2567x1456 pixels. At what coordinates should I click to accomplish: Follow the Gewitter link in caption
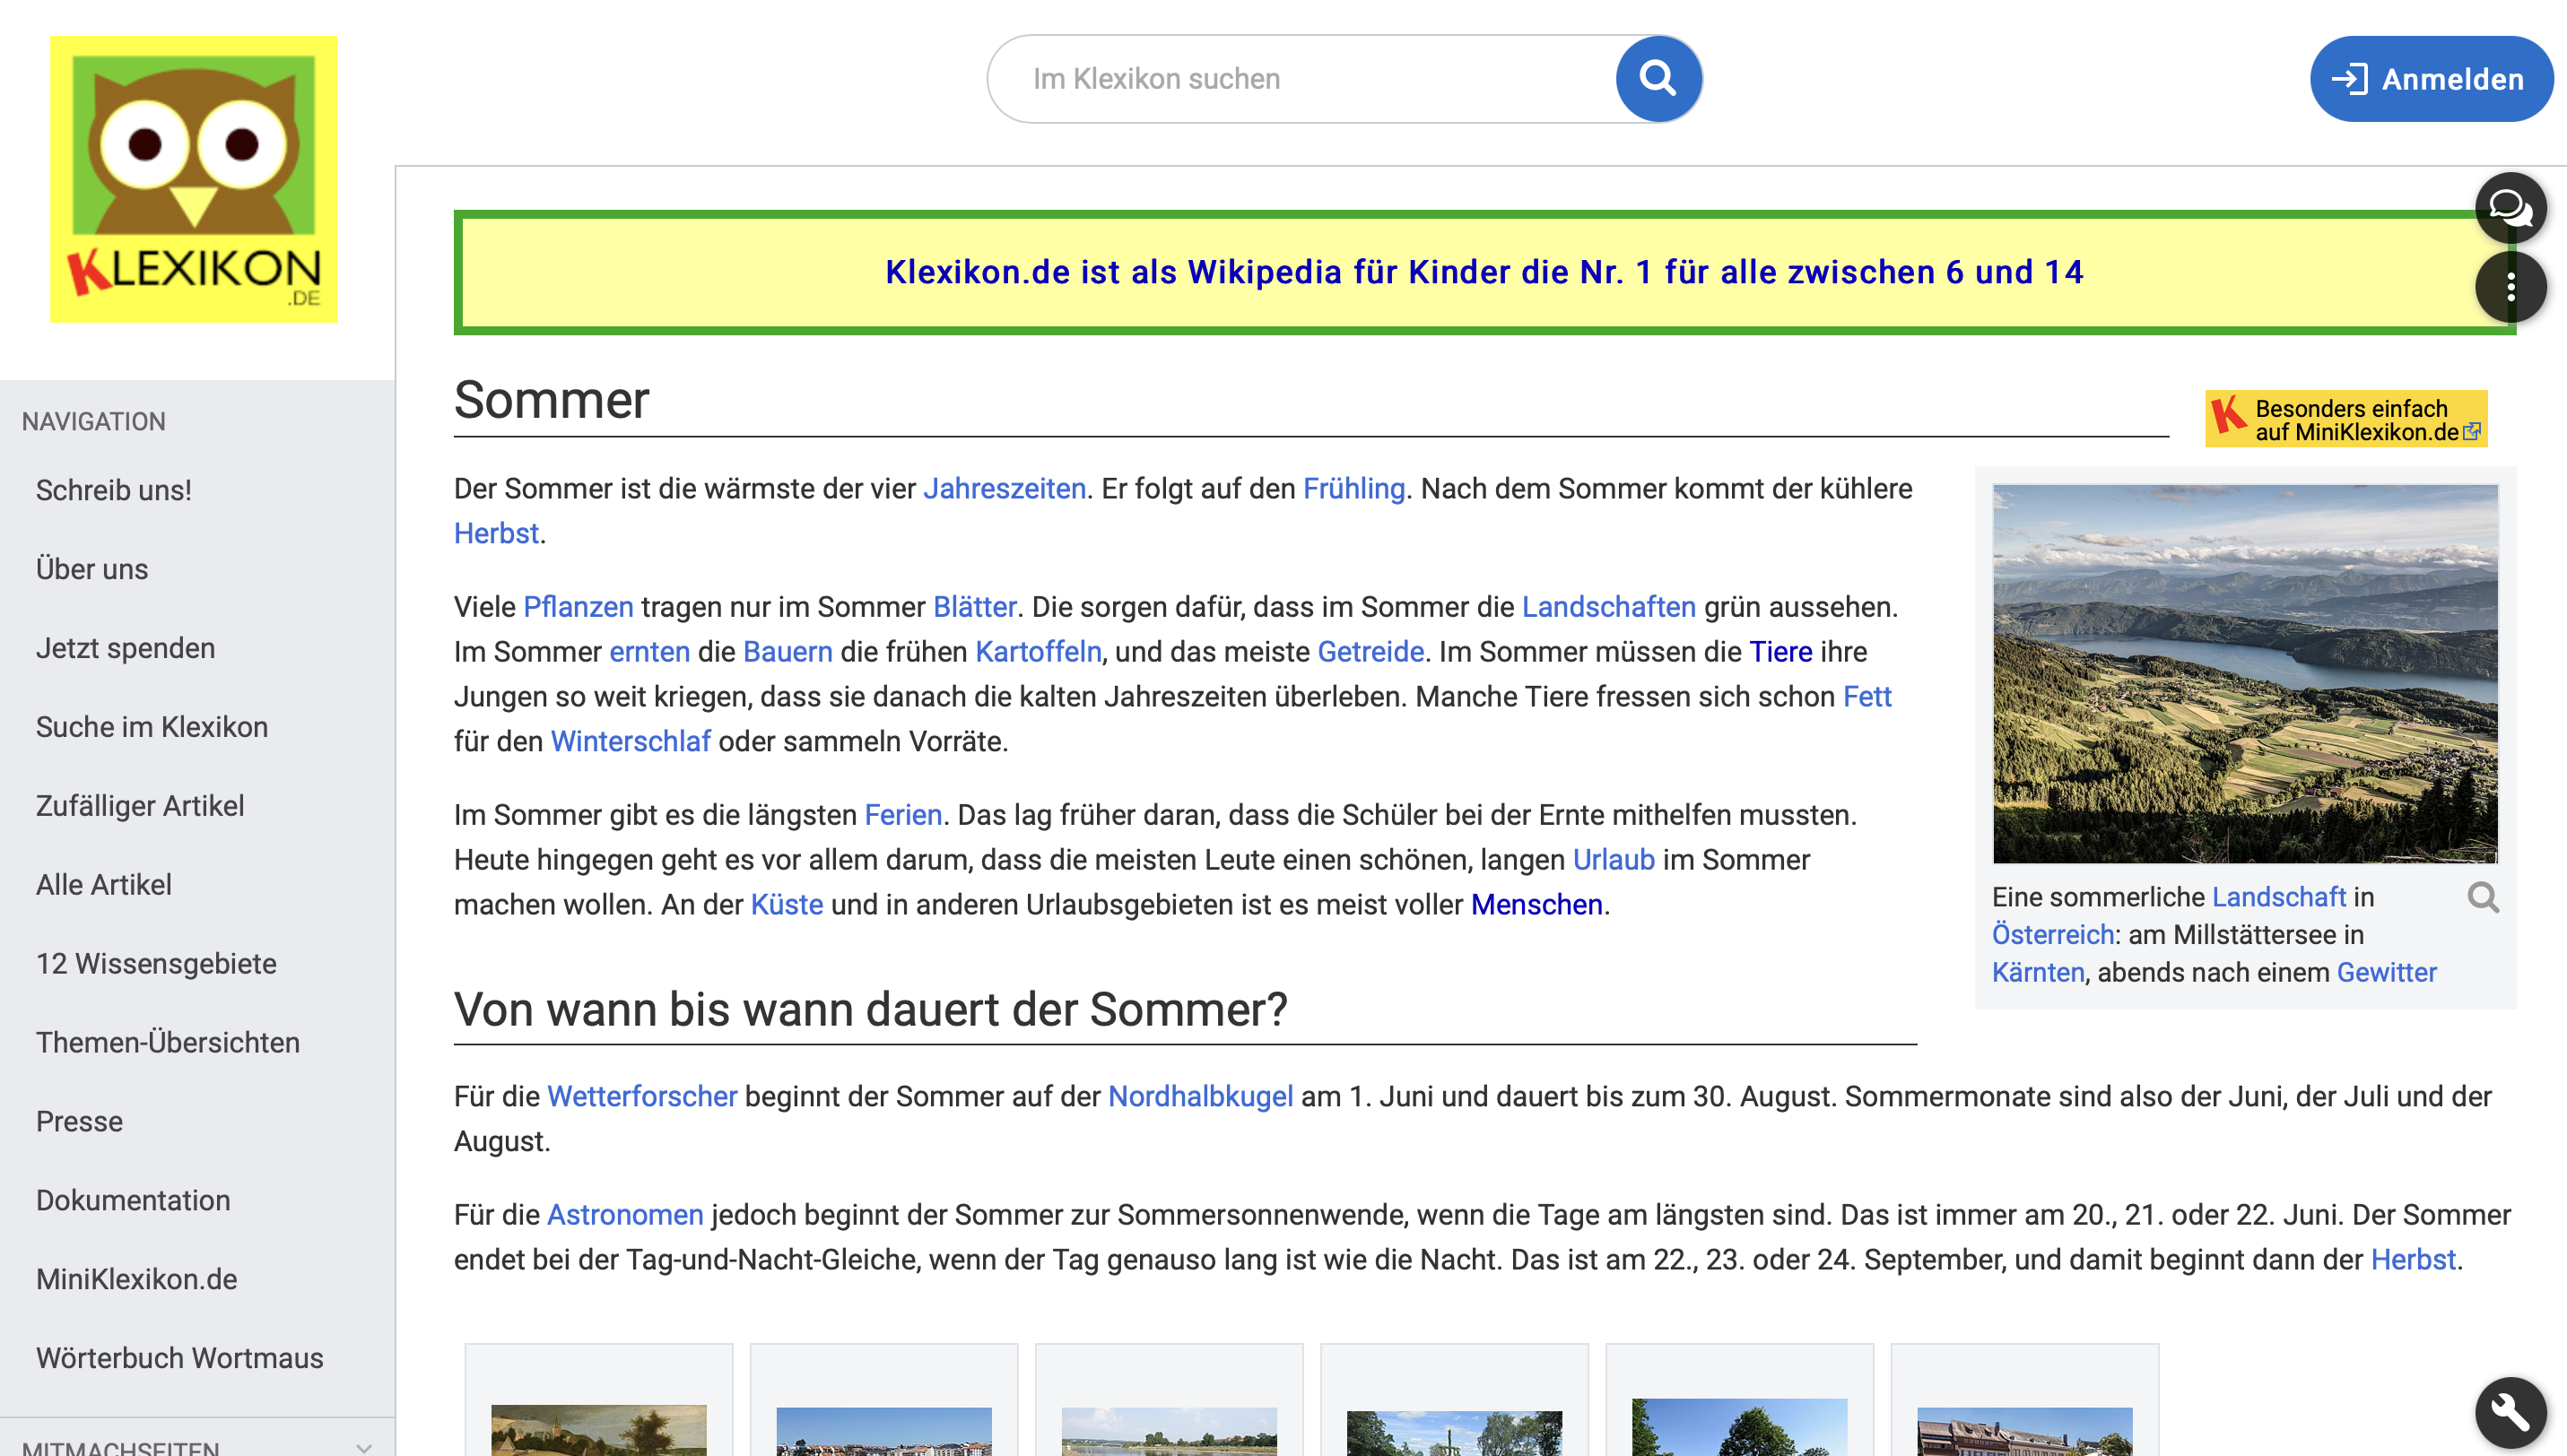coord(2386,973)
